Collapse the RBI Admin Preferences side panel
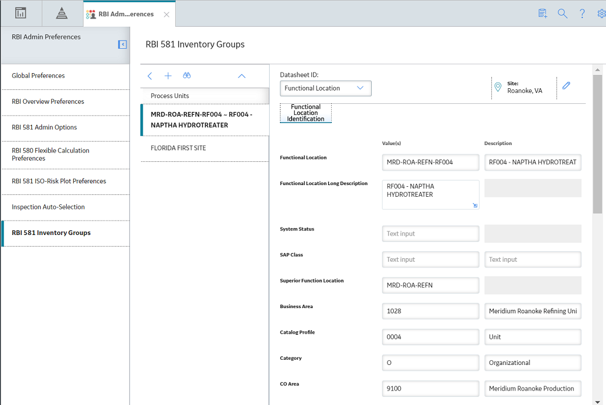This screenshot has width=606, height=405. pyautogui.click(x=122, y=45)
